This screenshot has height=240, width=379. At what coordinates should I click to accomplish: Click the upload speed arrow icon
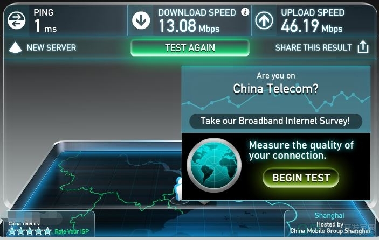264,20
